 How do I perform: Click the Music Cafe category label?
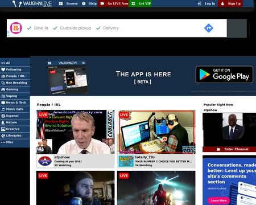(15, 109)
